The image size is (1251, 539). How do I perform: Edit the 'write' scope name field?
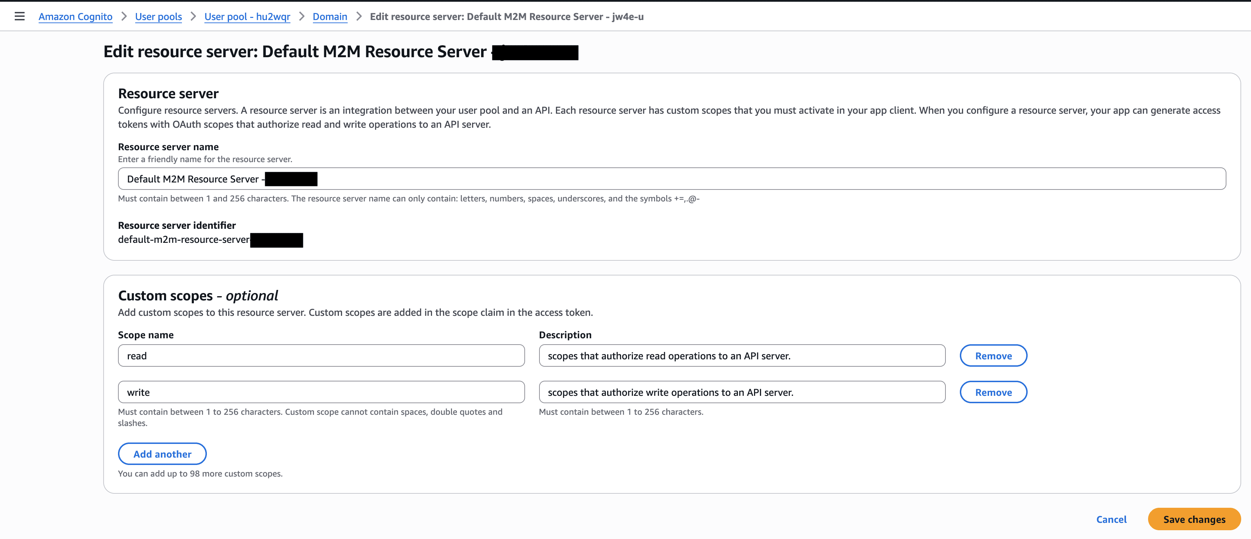(321, 392)
